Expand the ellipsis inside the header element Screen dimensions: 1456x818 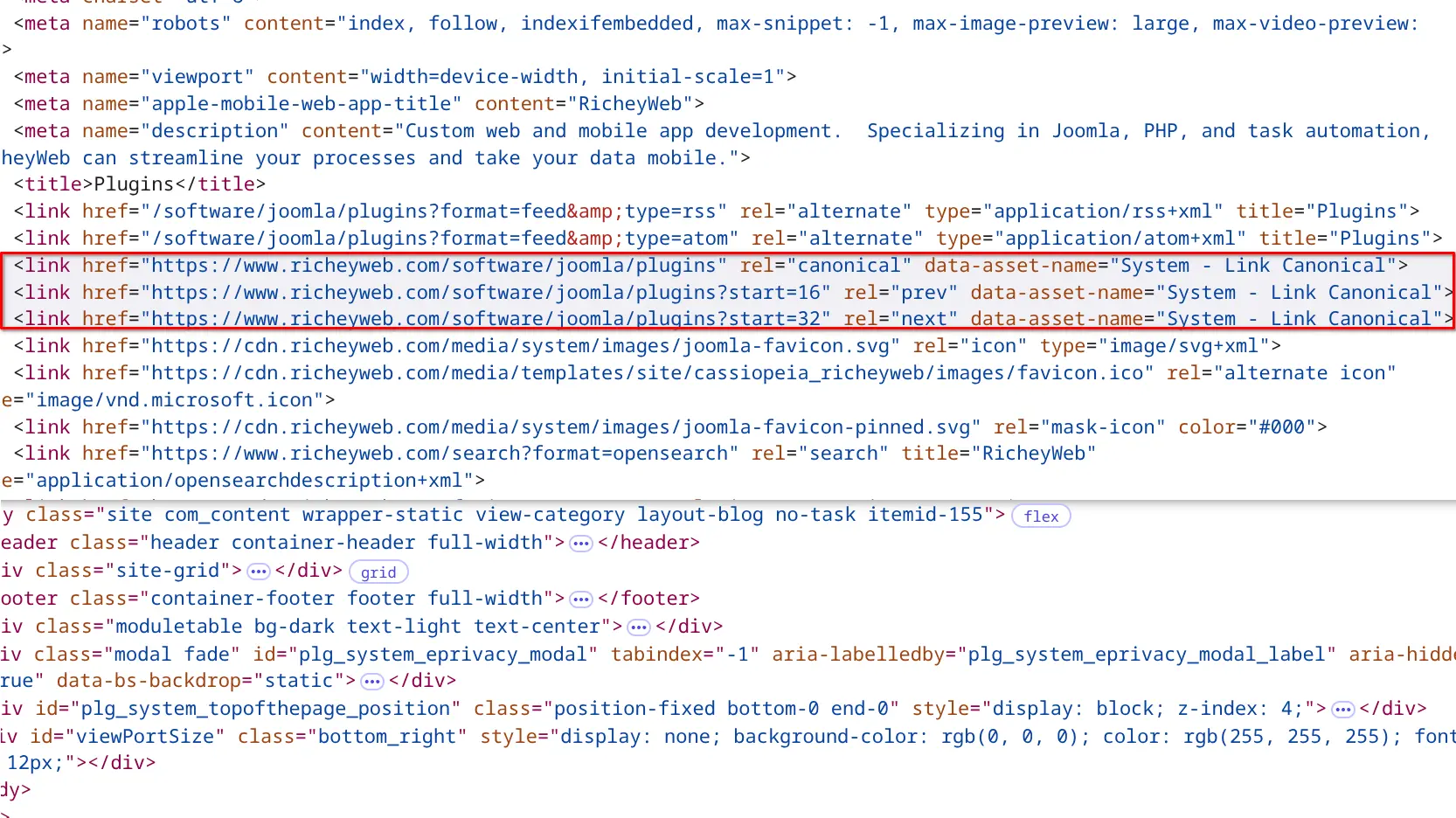point(580,544)
